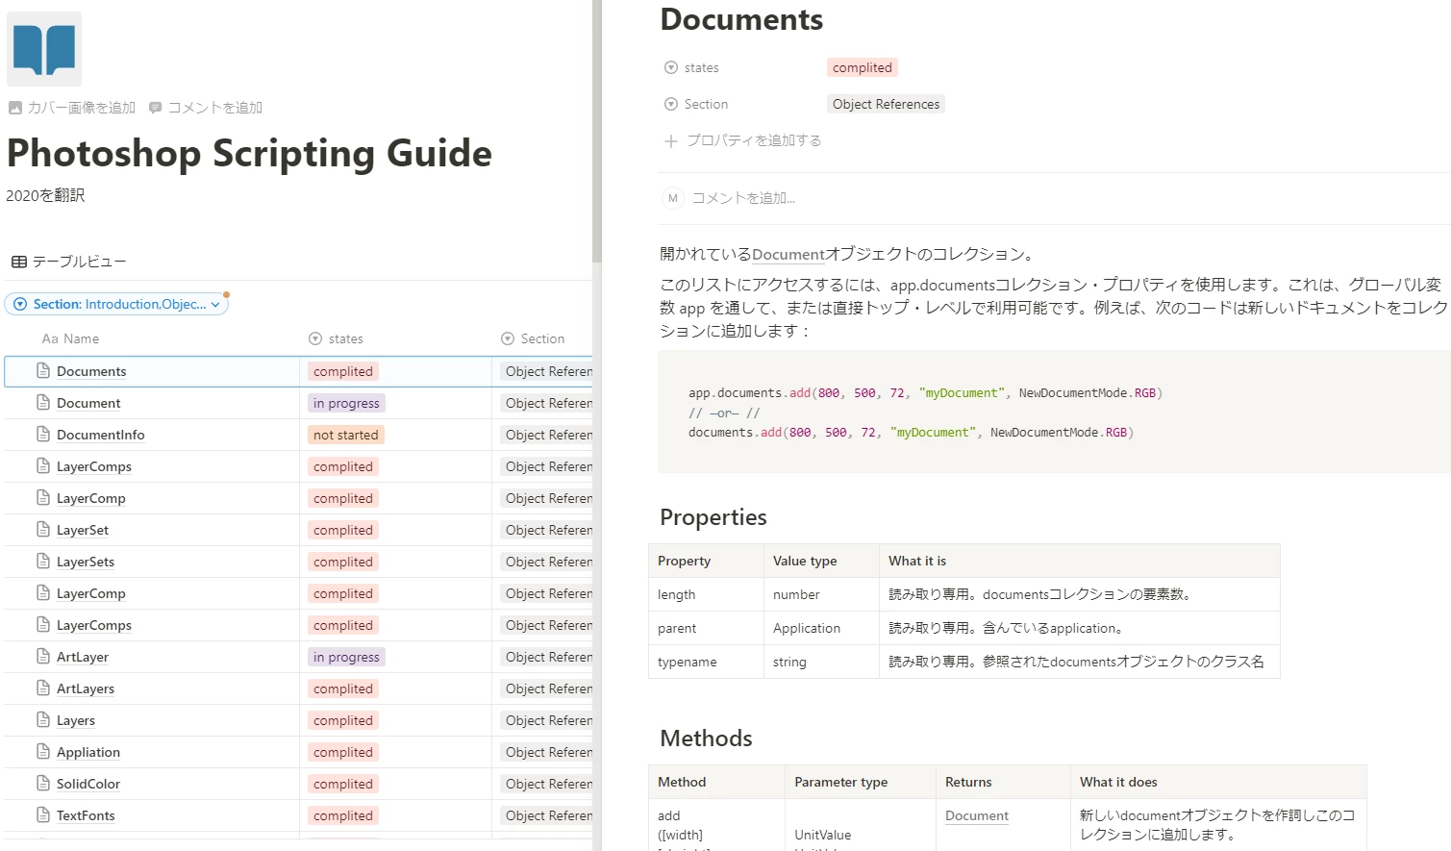Click page icon of ArtLayer row

pyautogui.click(x=43, y=657)
